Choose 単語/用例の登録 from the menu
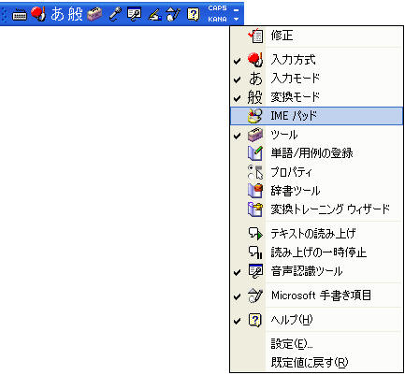Image resolution: width=405 pixels, height=375 pixels. pos(316,153)
